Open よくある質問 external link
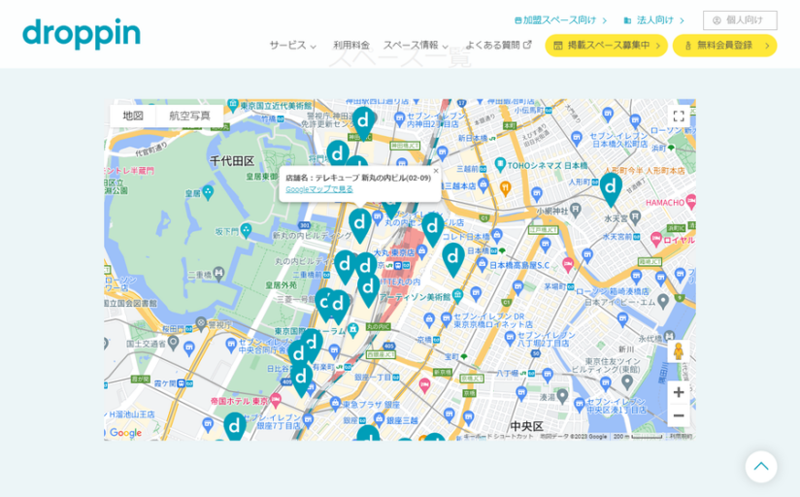Viewport: 800px width, 497px height. (x=498, y=45)
